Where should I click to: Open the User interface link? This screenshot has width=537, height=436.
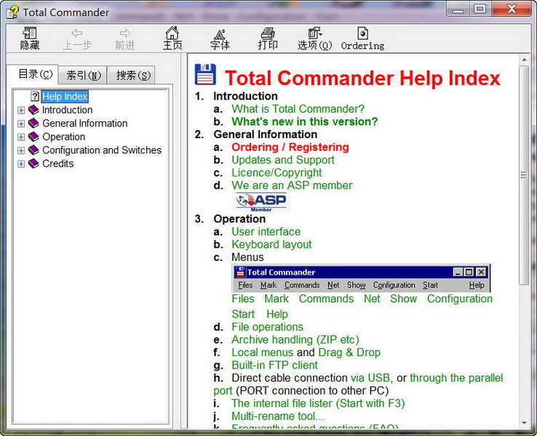click(x=266, y=232)
